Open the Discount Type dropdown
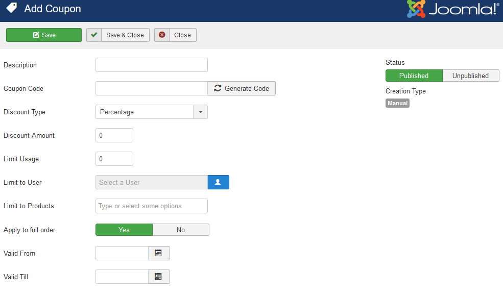This screenshot has width=503, height=294. click(152, 112)
